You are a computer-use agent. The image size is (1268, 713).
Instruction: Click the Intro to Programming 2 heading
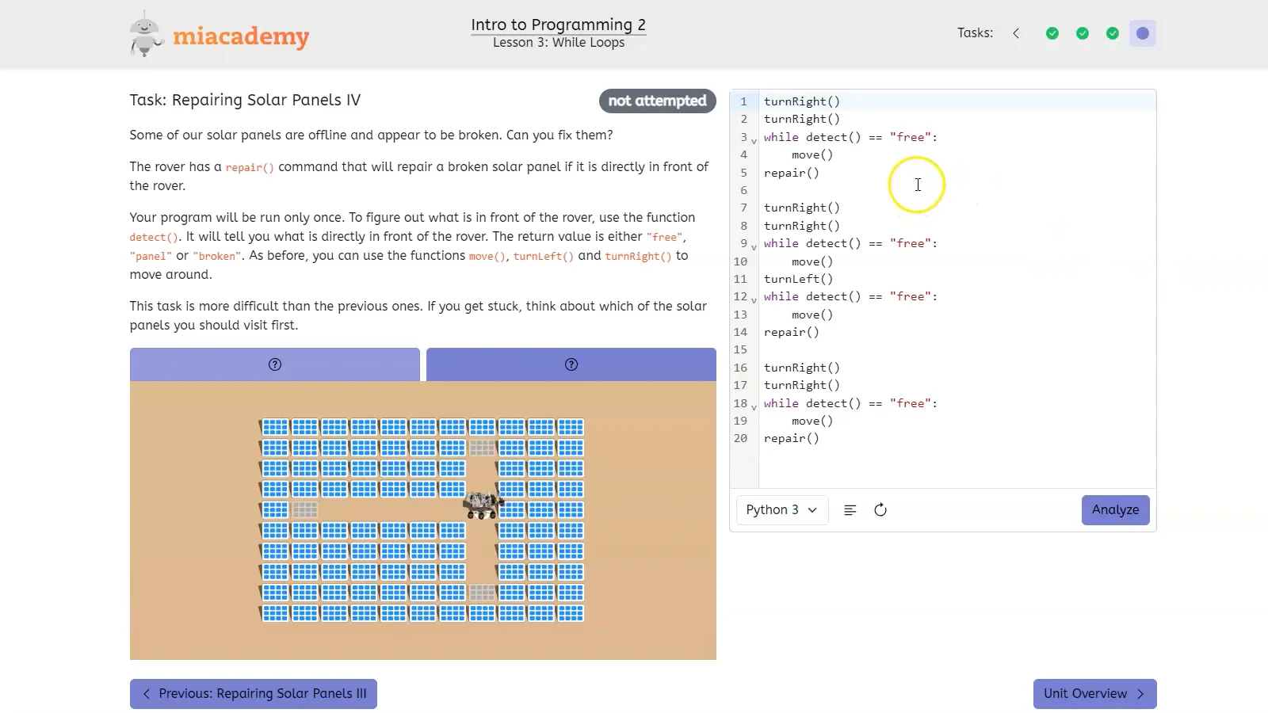click(558, 24)
